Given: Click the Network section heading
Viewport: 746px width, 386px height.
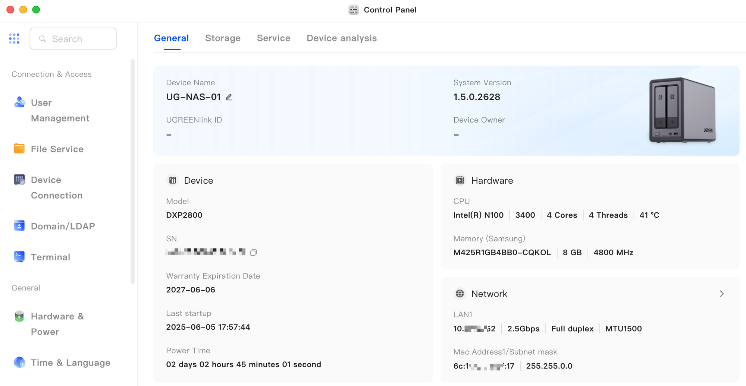Looking at the screenshot, I should click(x=489, y=294).
